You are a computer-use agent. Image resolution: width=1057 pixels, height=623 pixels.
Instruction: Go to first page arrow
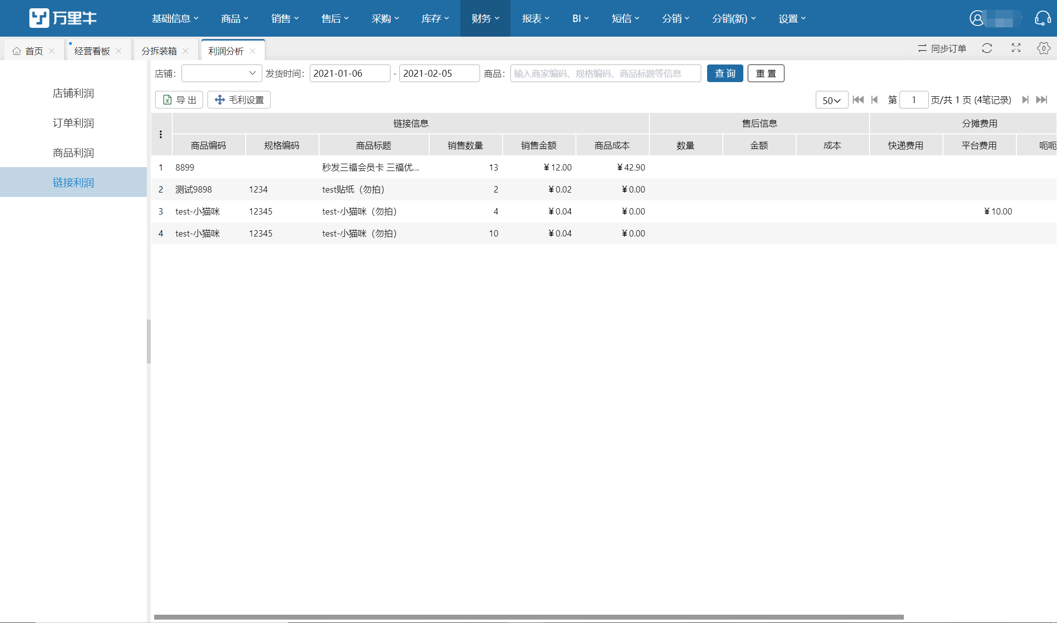(858, 100)
